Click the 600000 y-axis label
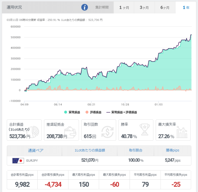 [x=16, y=27]
